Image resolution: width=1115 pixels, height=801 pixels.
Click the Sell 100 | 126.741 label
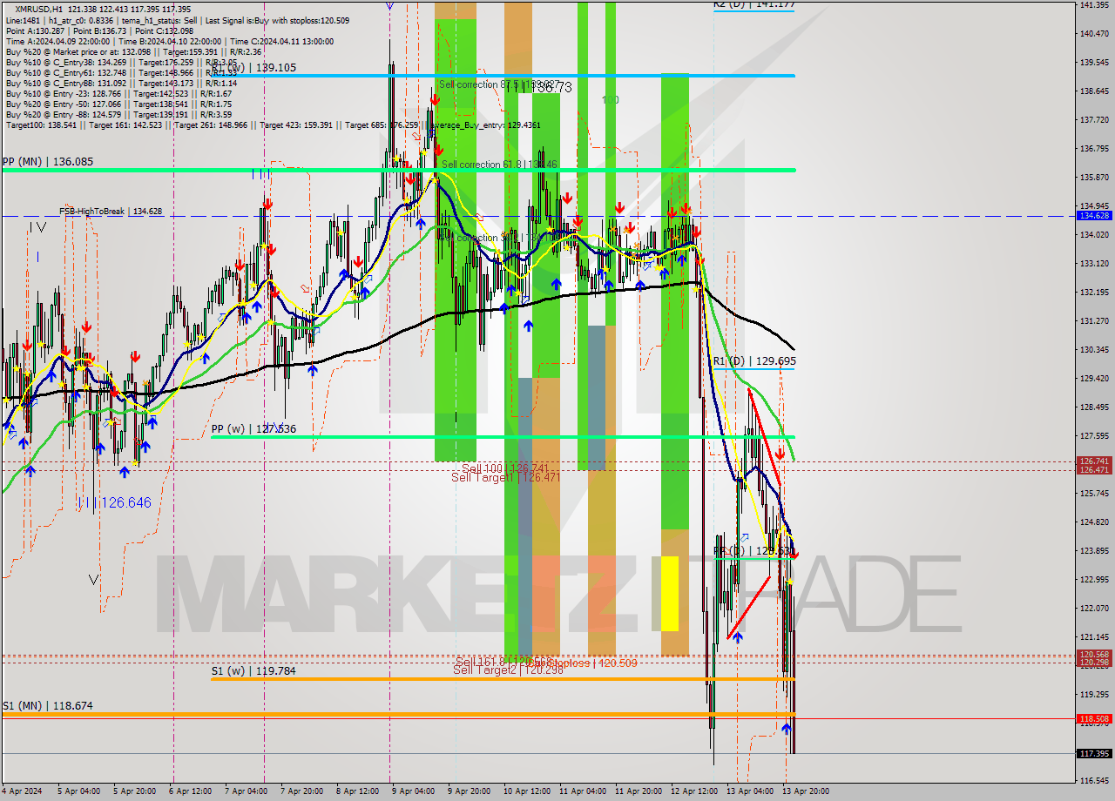coord(505,468)
